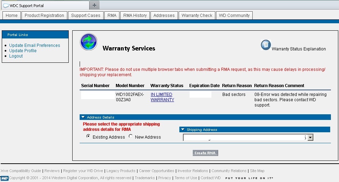Click the Warranty Services green arrows icon

(89, 42)
